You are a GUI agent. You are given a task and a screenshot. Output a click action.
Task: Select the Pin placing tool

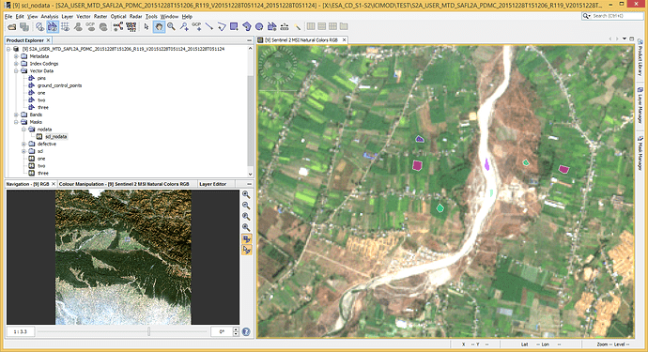coord(184,27)
